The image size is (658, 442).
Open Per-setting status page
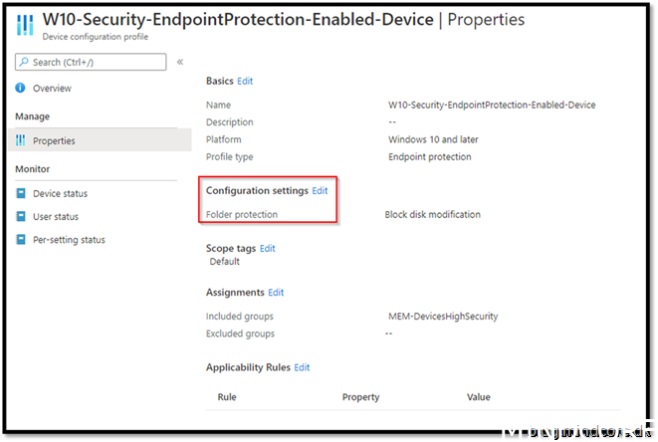[x=69, y=240]
